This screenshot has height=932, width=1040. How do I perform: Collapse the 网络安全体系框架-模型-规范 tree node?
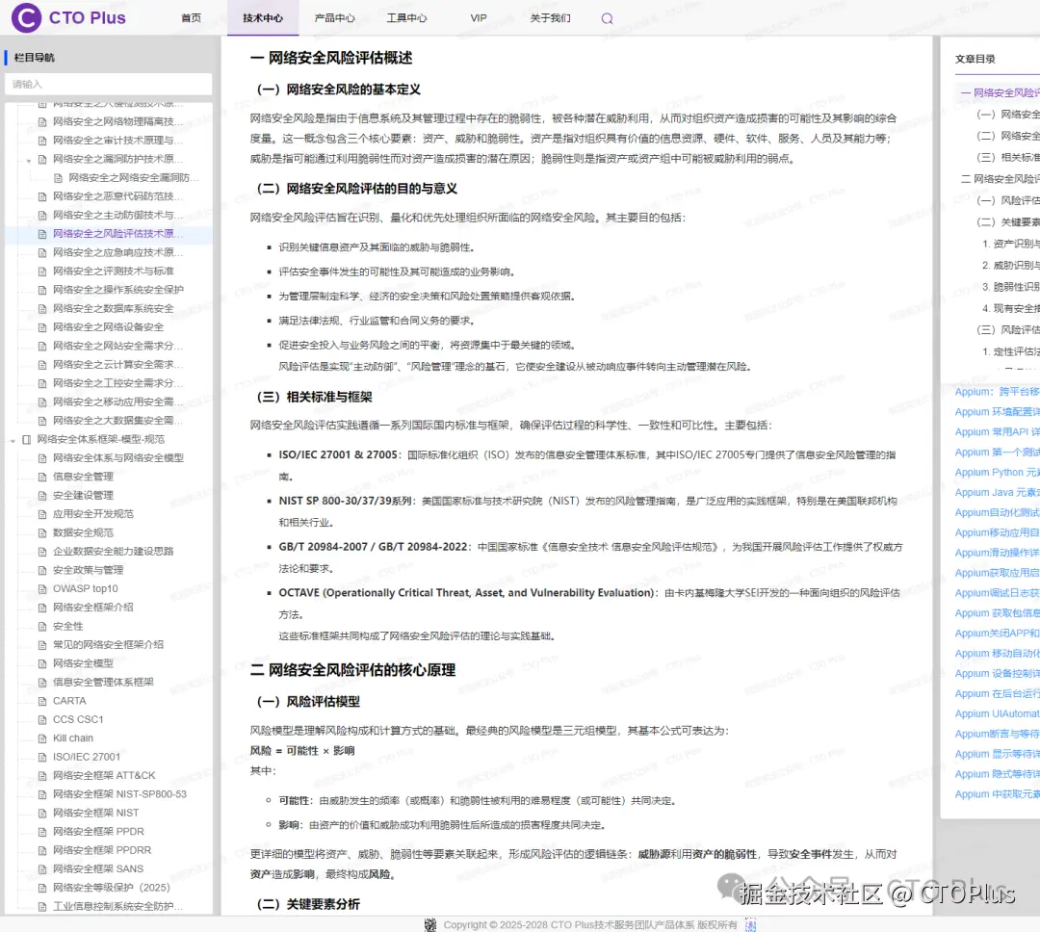pyautogui.click(x=13, y=440)
